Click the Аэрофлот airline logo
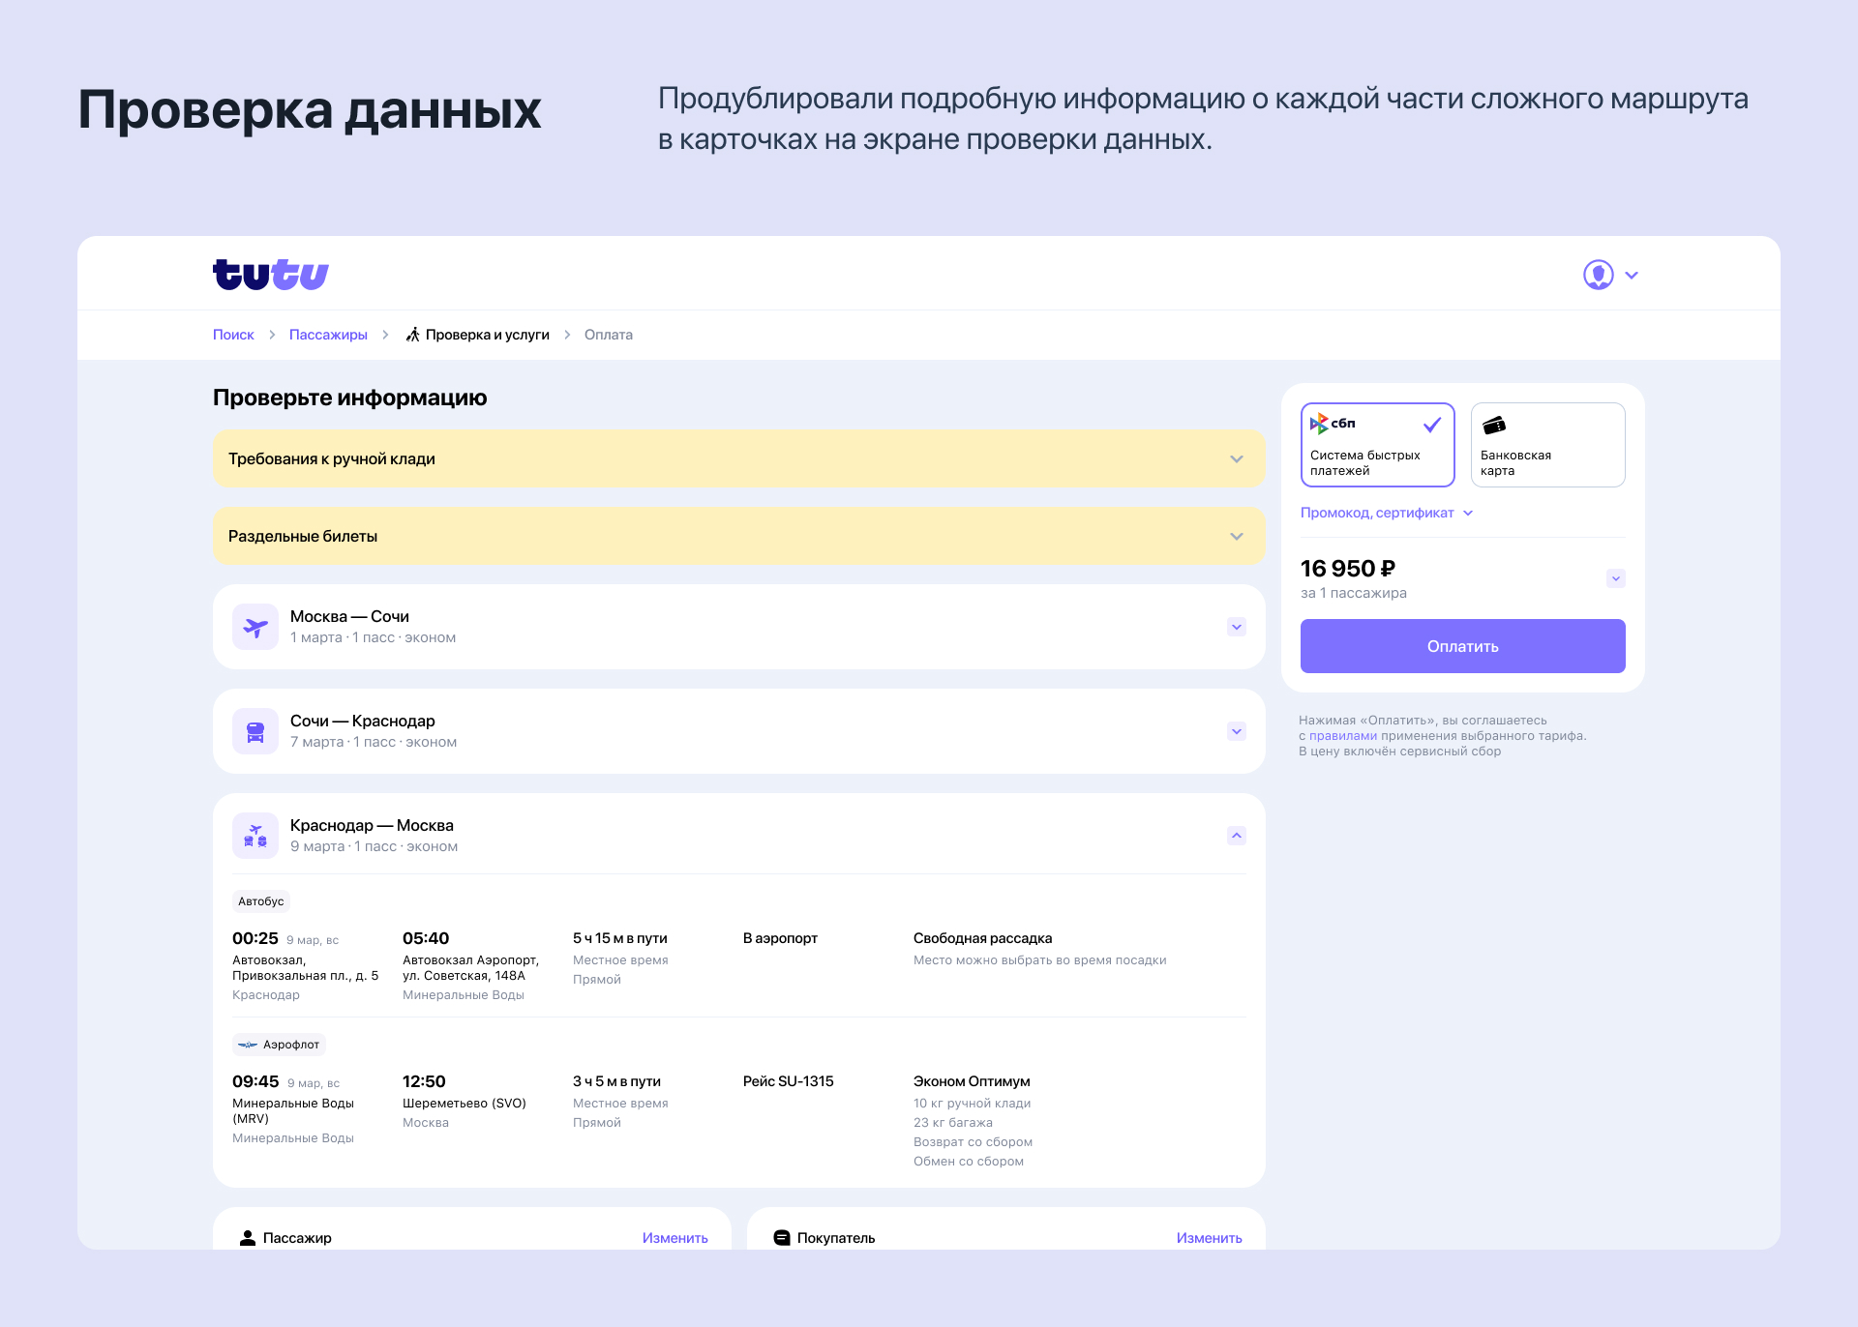The image size is (1858, 1327). 250,1045
